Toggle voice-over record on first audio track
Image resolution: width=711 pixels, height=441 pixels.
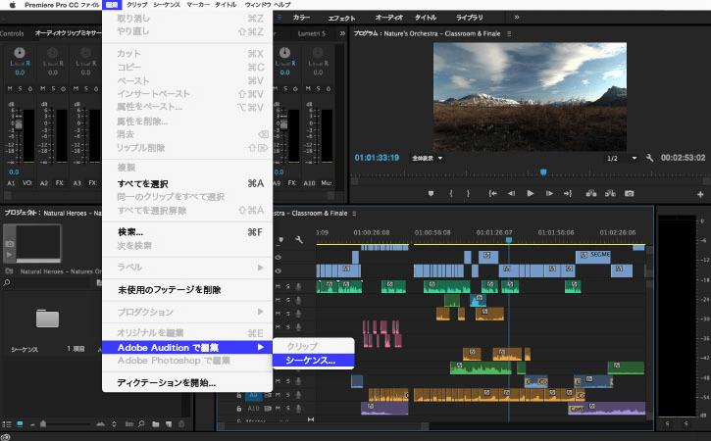[298, 286]
